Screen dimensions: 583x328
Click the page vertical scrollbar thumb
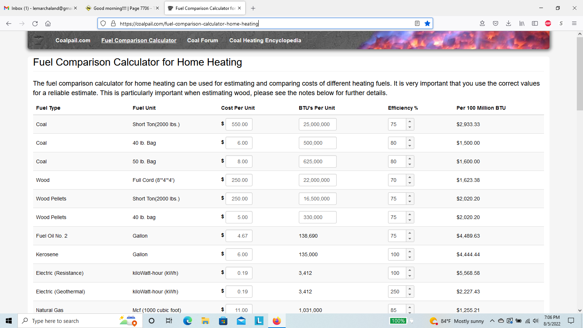pyautogui.click(x=580, y=73)
